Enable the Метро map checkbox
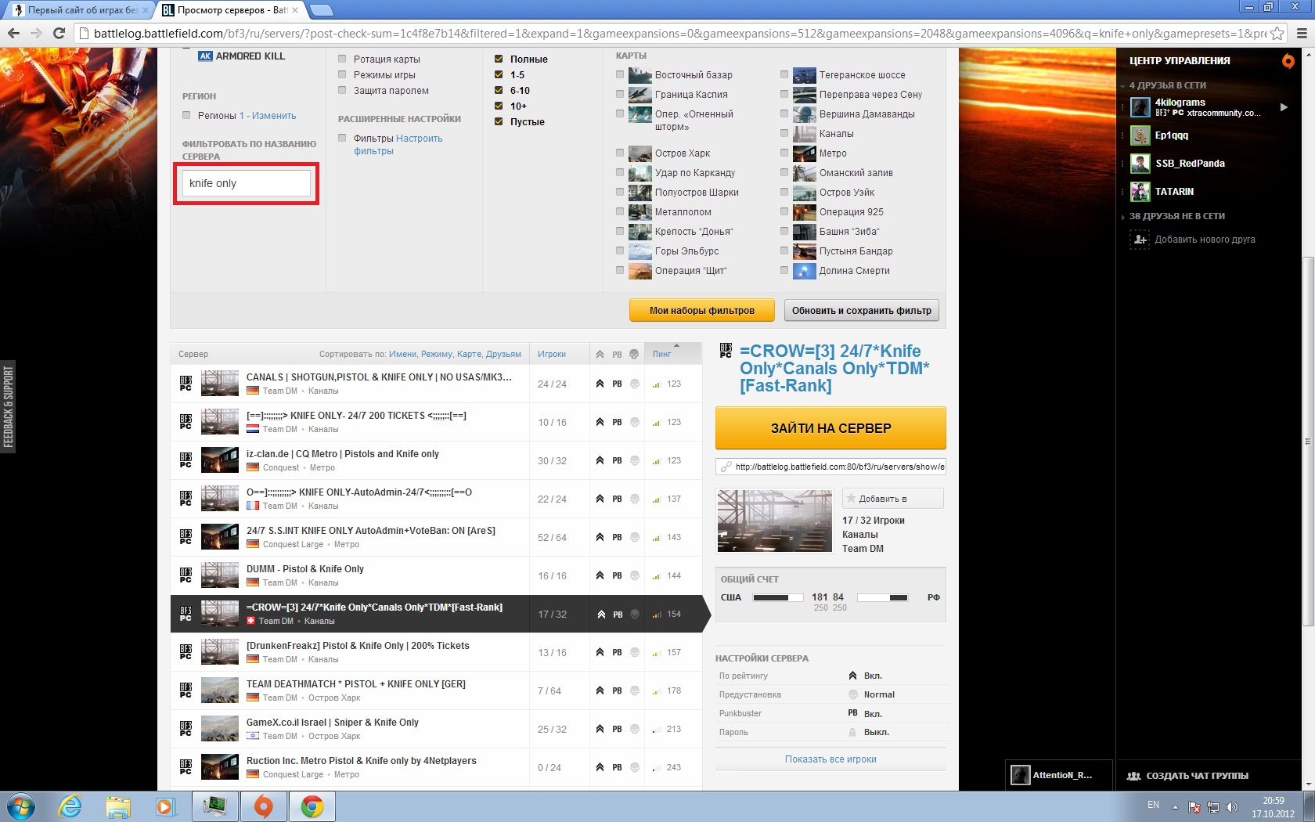This screenshot has height=822, width=1315. click(784, 153)
